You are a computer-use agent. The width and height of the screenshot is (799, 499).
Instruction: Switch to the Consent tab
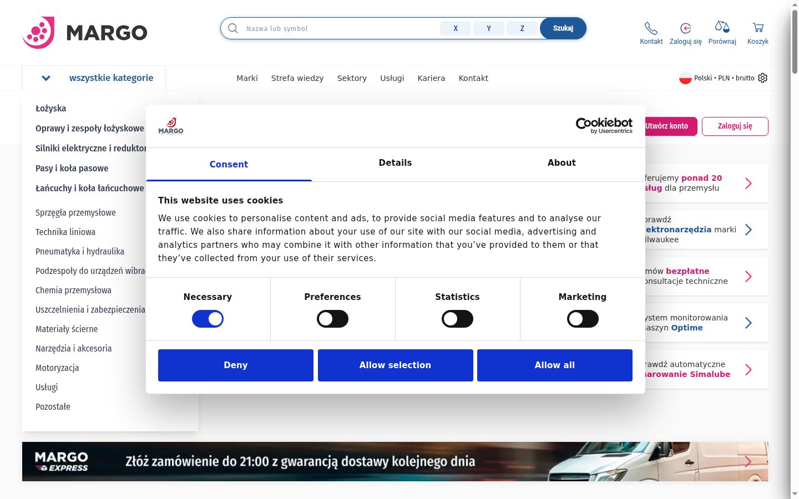point(229,164)
